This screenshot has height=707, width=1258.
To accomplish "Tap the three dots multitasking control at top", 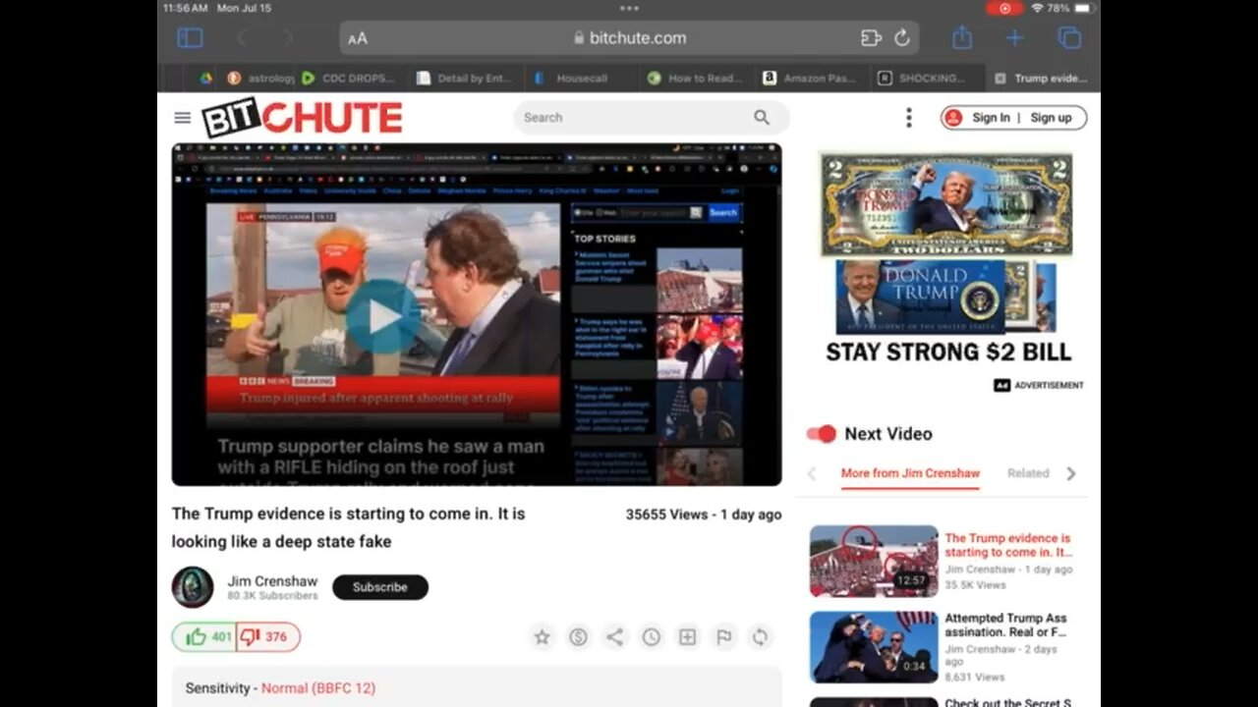I will (x=629, y=8).
